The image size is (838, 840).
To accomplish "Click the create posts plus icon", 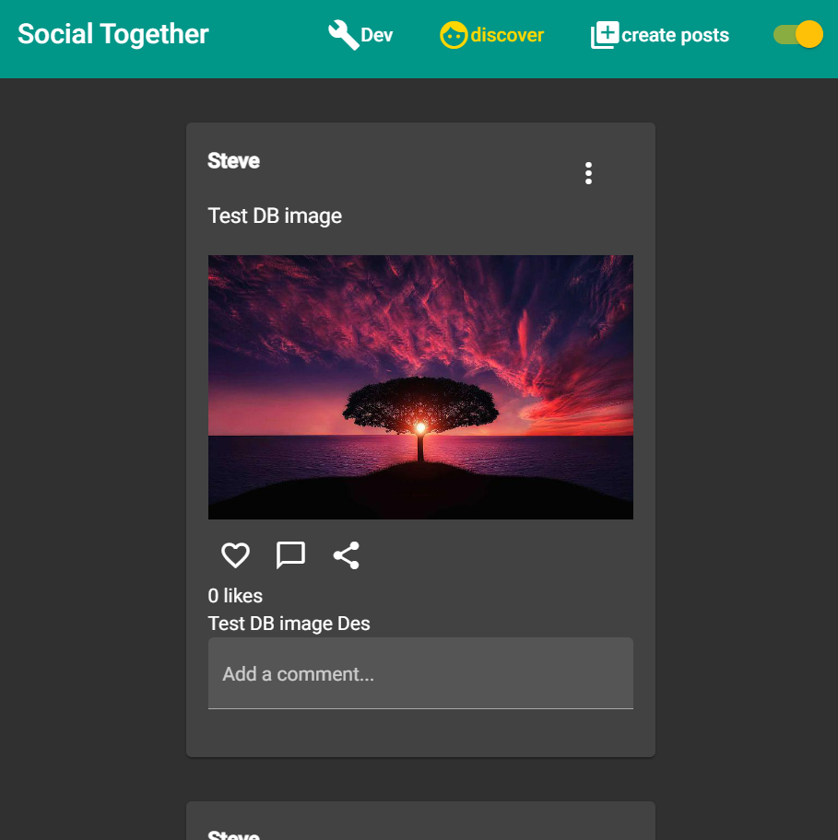I will [605, 35].
